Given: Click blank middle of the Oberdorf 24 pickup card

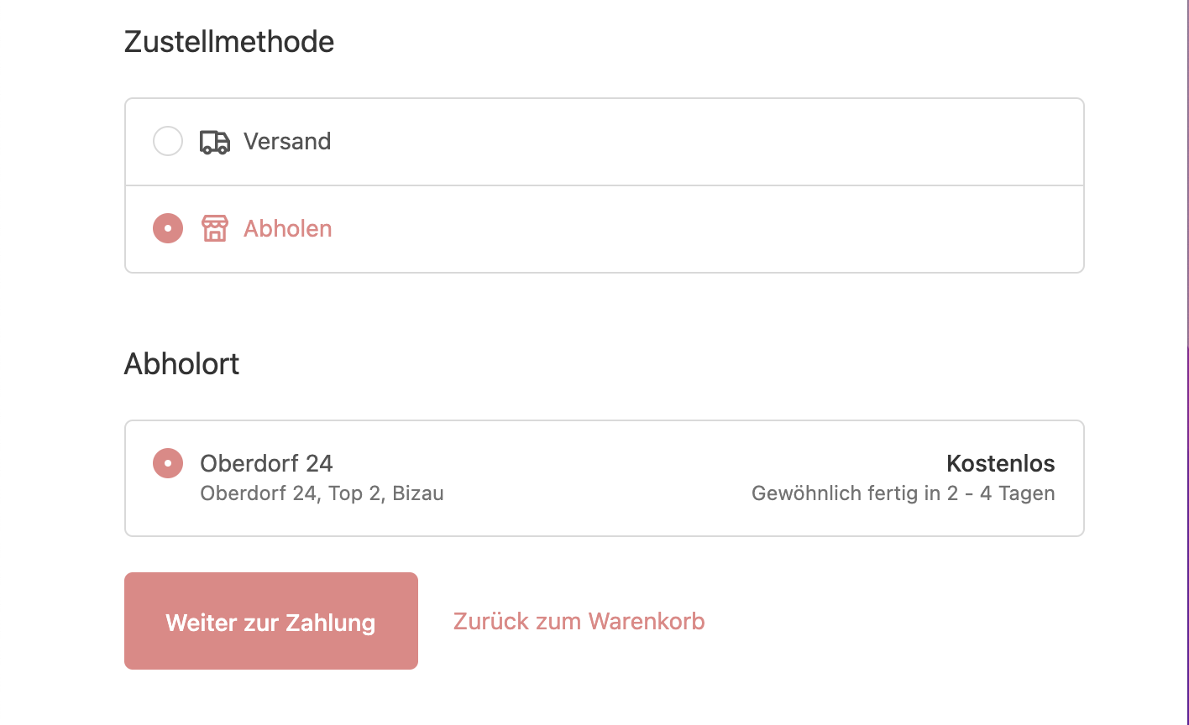Looking at the screenshot, I should (x=596, y=478).
